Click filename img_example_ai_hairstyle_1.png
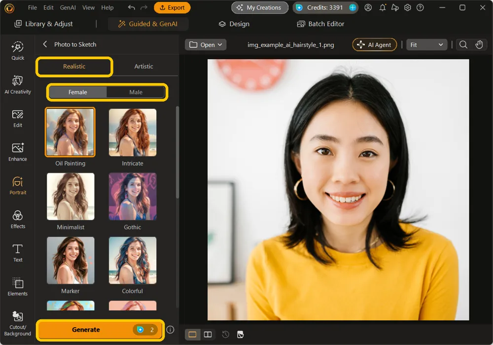This screenshot has height=345, width=493. tap(290, 45)
